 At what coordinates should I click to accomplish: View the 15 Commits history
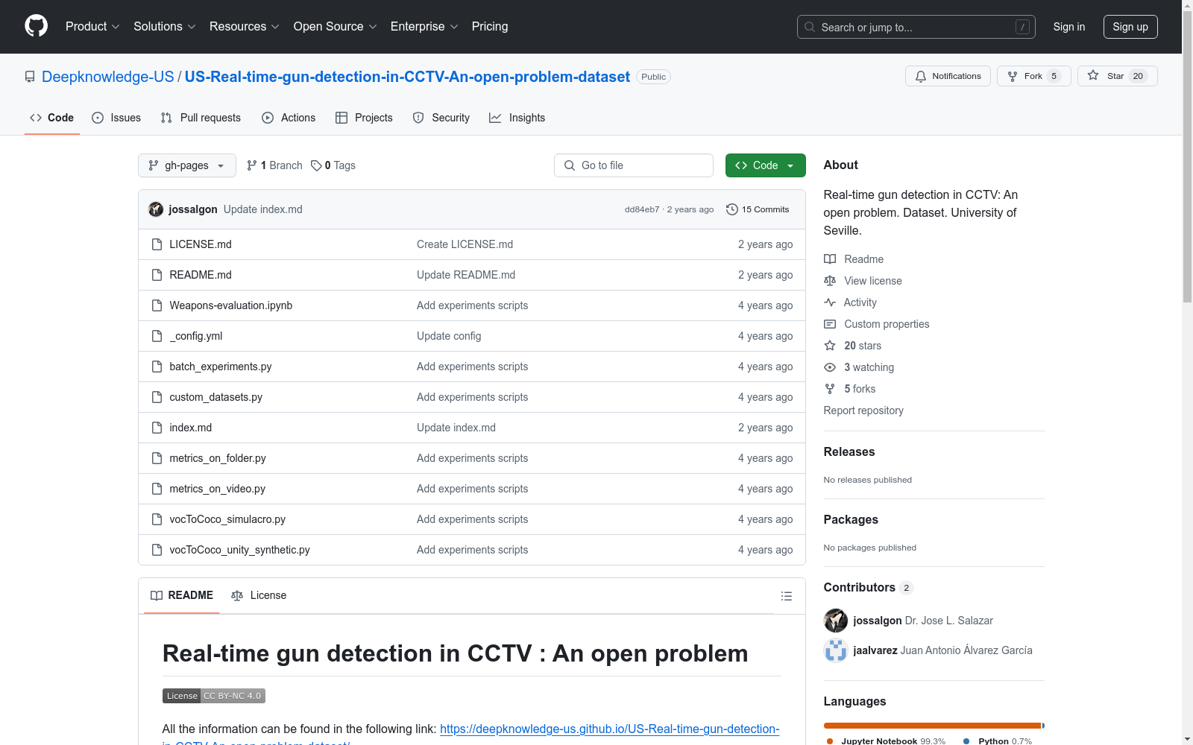click(x=758, y=209)
